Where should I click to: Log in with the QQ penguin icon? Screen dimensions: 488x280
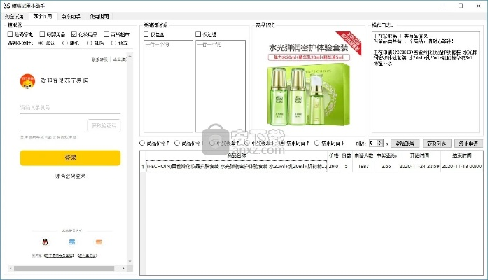pos(45,241)
